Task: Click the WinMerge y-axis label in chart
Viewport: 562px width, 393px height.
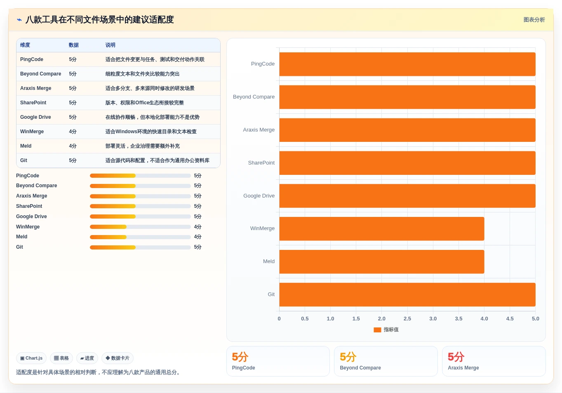Action: (262, 228)
